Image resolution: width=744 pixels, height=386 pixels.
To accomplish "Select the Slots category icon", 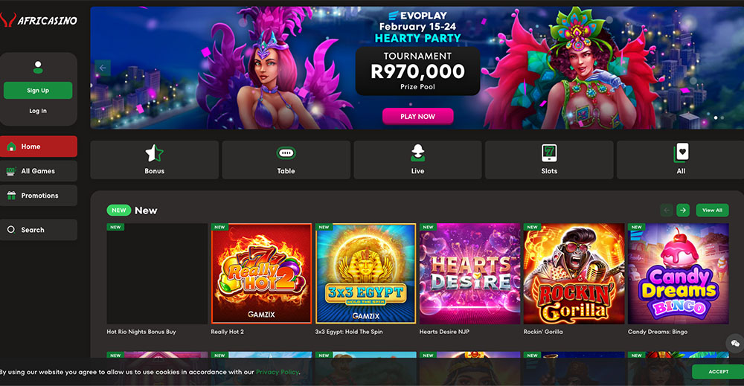I will point(549,153).
